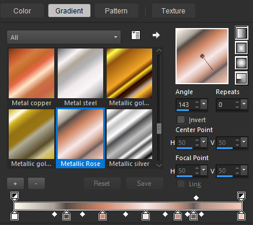Click the gradient preview angle handle
Screen dimensions: 253x225
coord(212,69)
